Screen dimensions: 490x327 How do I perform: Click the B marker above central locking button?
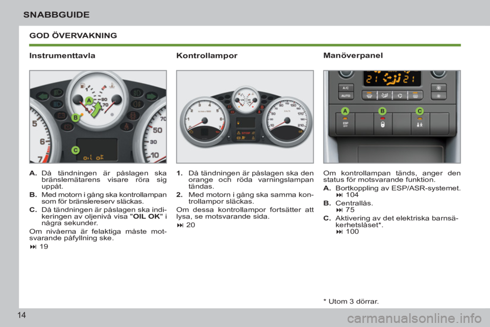[382, 111]
